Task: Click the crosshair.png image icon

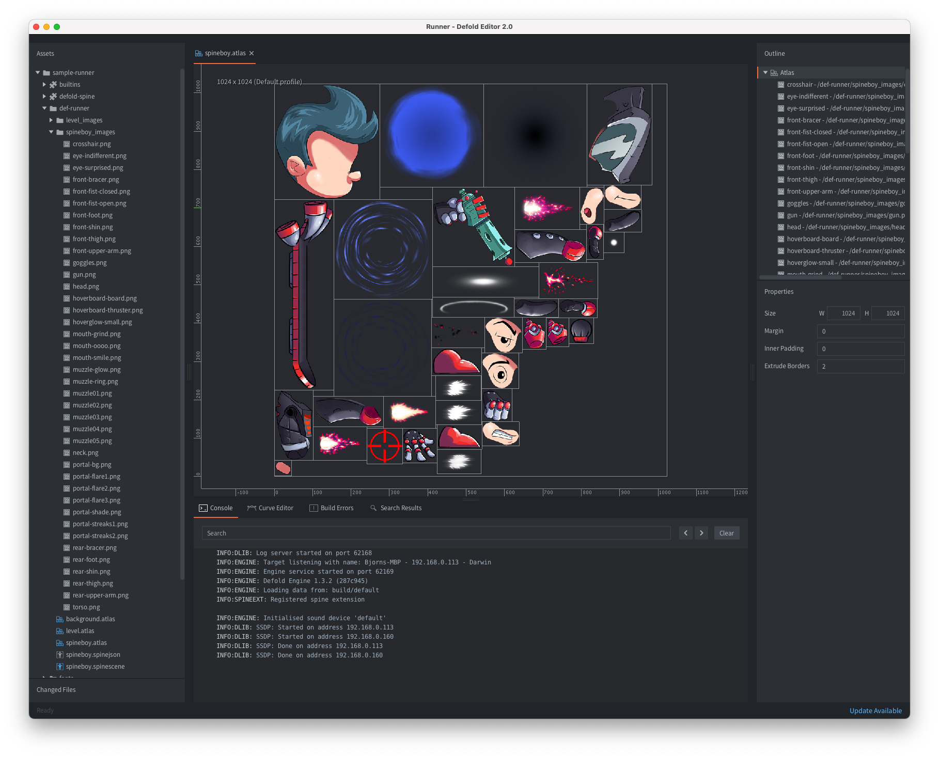Action: pyautogui.click(x=67, y=144)
